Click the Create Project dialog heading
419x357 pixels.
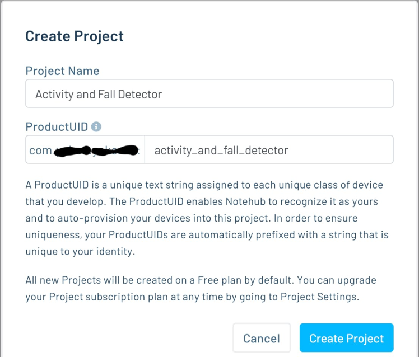(x=75, y=36)
